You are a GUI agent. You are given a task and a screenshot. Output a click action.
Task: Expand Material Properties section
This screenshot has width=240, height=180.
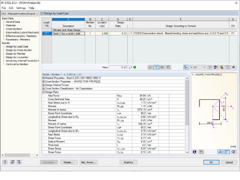(x=44, y=78)
